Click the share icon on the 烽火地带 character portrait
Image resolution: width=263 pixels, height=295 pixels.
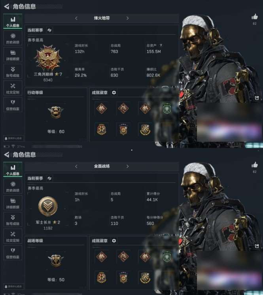[x=257, y=98]
